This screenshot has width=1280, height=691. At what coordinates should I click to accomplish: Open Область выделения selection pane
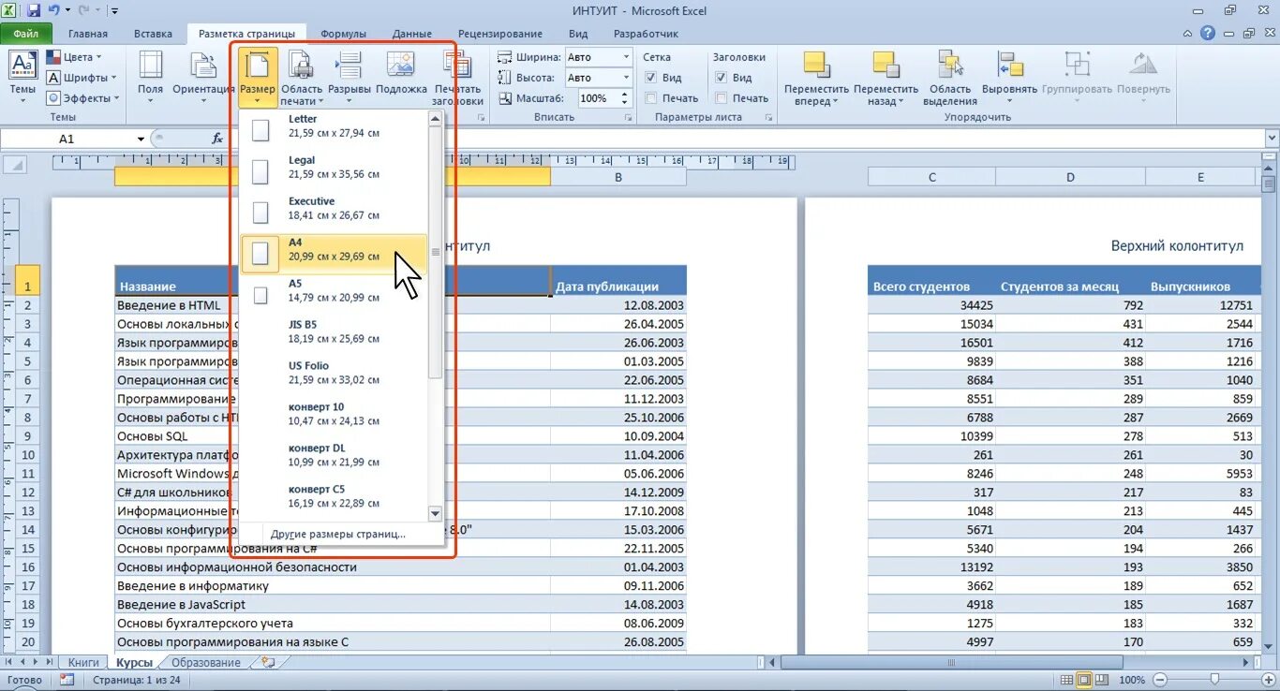click(x=950, y=77)
